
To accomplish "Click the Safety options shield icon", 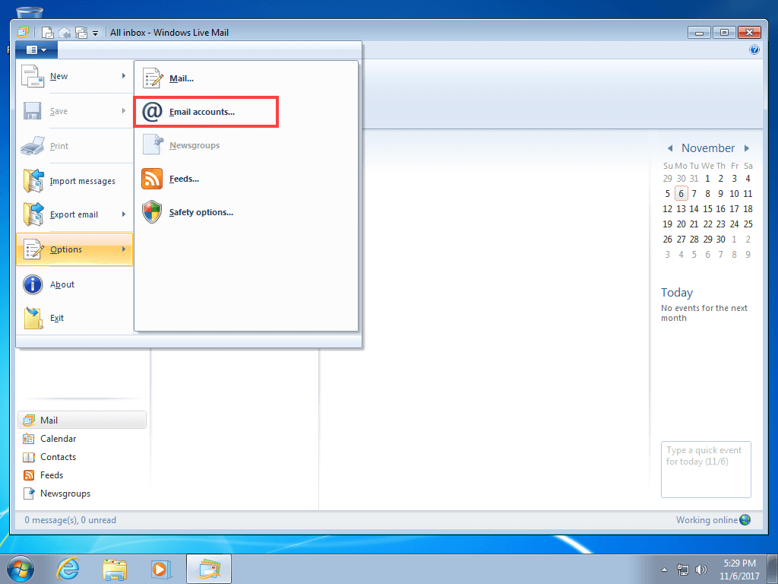I will coord(152,212).
